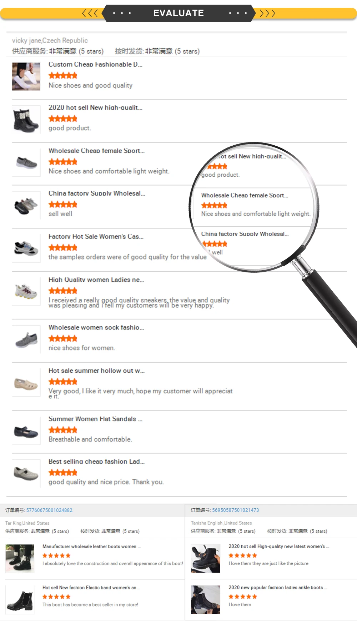Open the Summer Women Flat Sandals product title
This screenshot has width=357, height=624.
pyautogui.click(x=95, y=419)
